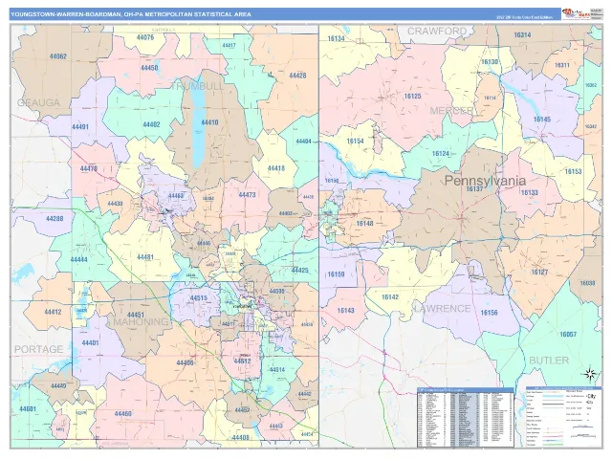Click ZIP code 16156 label

489,313
